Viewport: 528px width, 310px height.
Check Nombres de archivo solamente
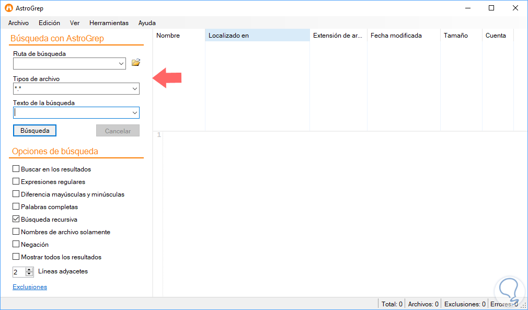click(x=16, y=232)
